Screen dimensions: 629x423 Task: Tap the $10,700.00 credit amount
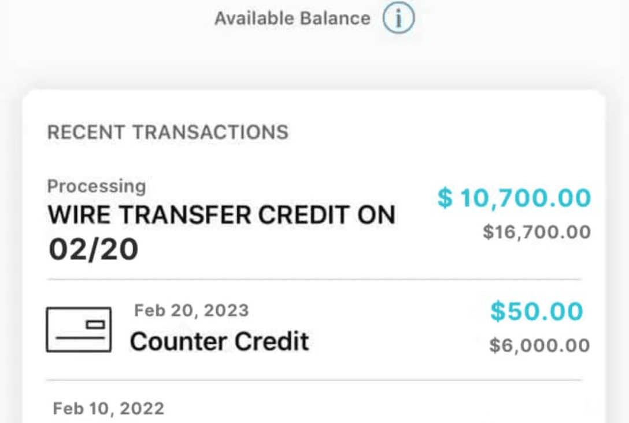click(514, 198)
